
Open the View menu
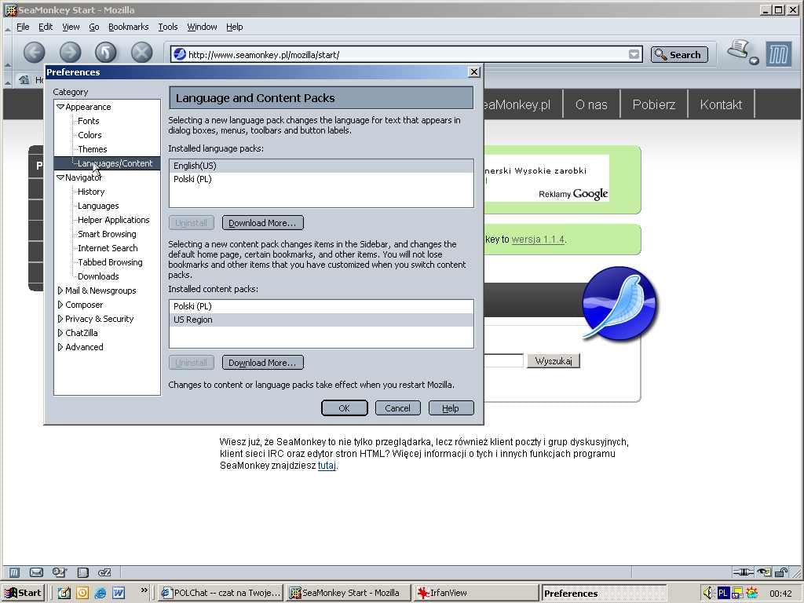71,27
